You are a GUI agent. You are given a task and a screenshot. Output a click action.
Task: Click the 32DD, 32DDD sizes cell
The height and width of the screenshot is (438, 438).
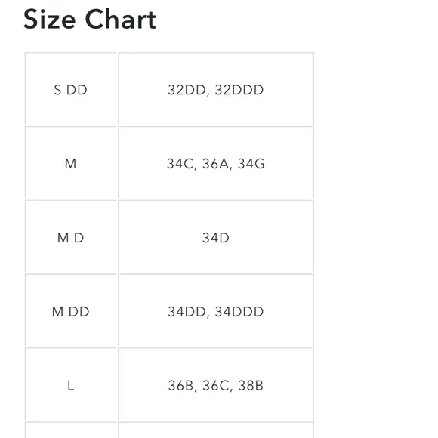pos(216,90)
